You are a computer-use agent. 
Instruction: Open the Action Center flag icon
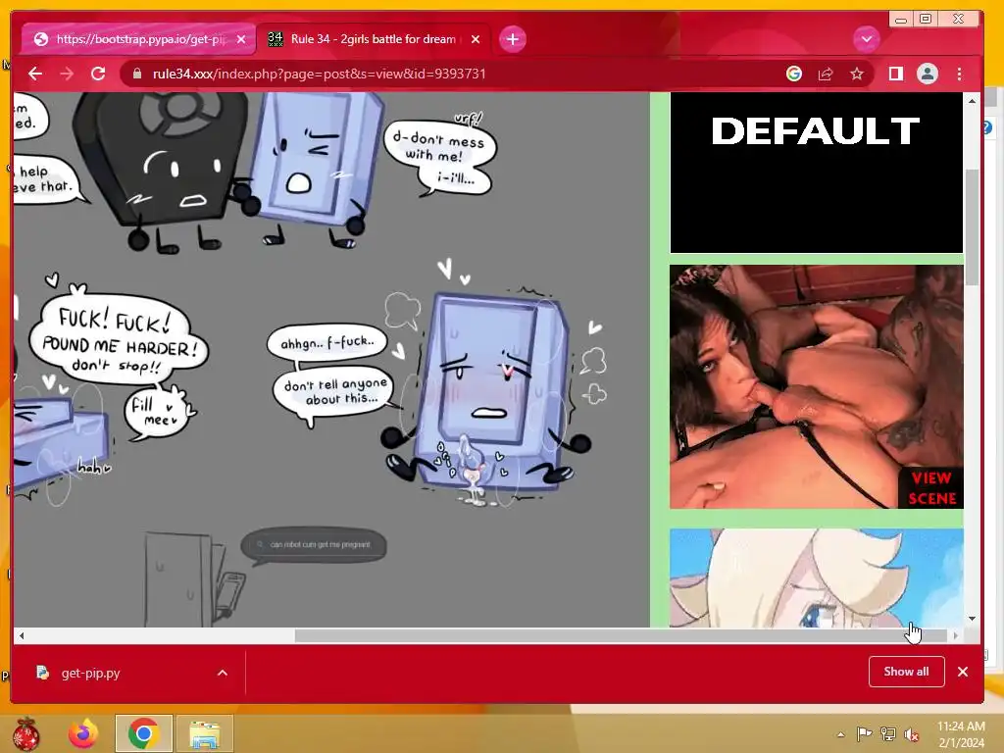(864, 734)
